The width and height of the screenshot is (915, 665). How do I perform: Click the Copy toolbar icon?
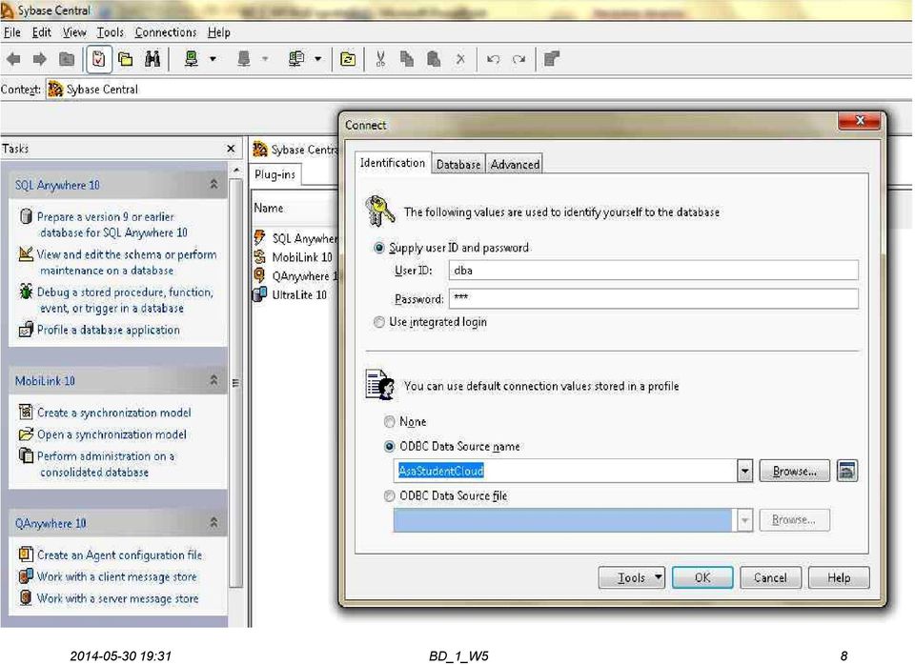coord(407,59)
